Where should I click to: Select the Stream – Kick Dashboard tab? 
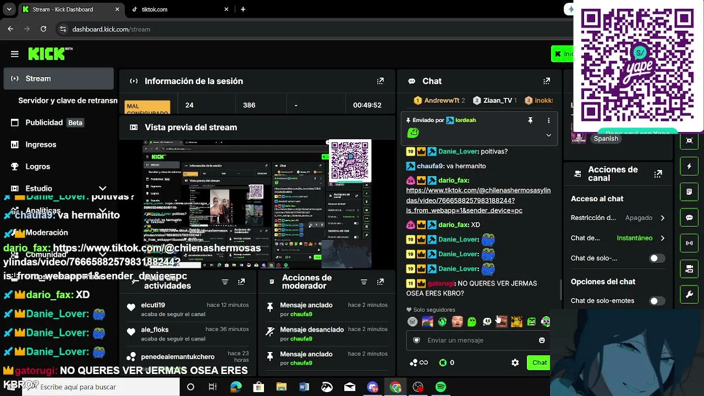pyautogui.click(x=71, y=9)
